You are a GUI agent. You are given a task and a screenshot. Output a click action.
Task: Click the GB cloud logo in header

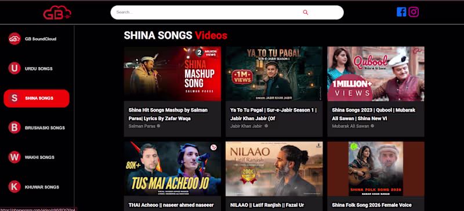57,13
